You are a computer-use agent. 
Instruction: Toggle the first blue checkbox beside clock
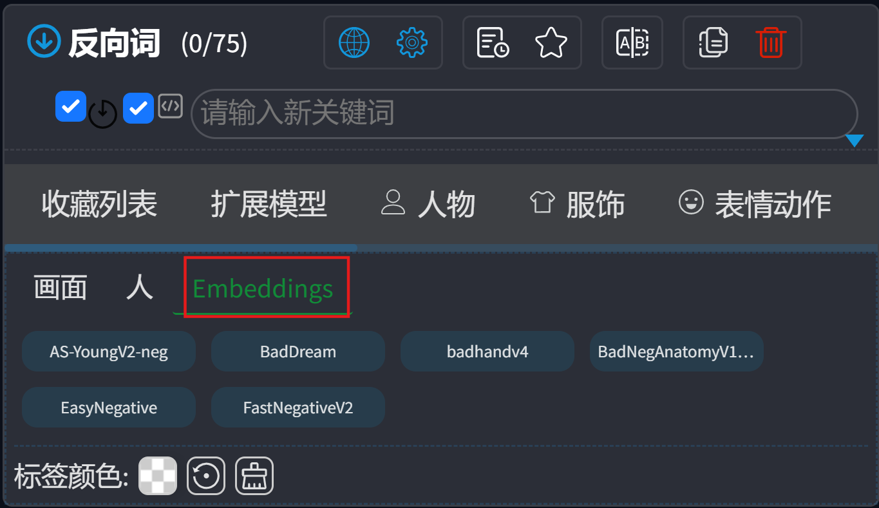[x=71, y=106]
